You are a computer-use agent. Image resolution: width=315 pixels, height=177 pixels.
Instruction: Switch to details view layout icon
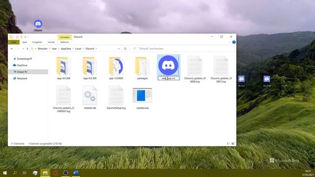(x=228, y=144)
